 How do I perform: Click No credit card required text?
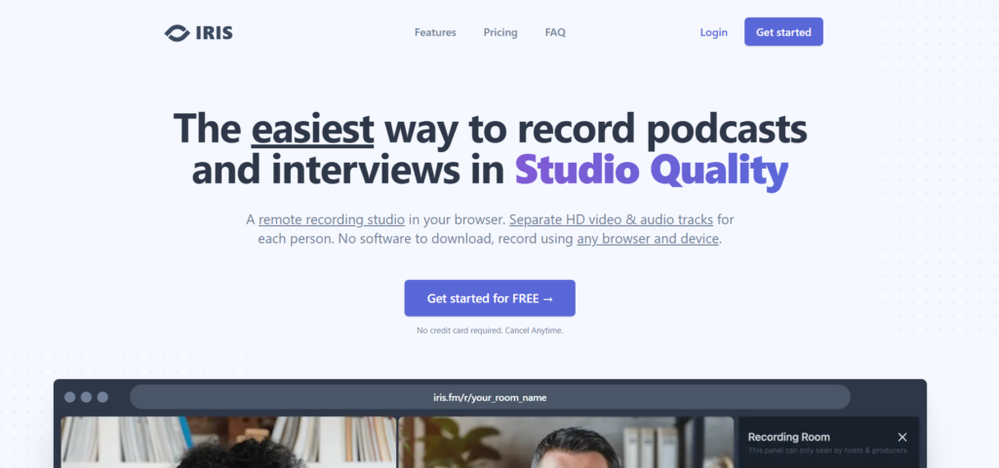(x=459, y=331)
